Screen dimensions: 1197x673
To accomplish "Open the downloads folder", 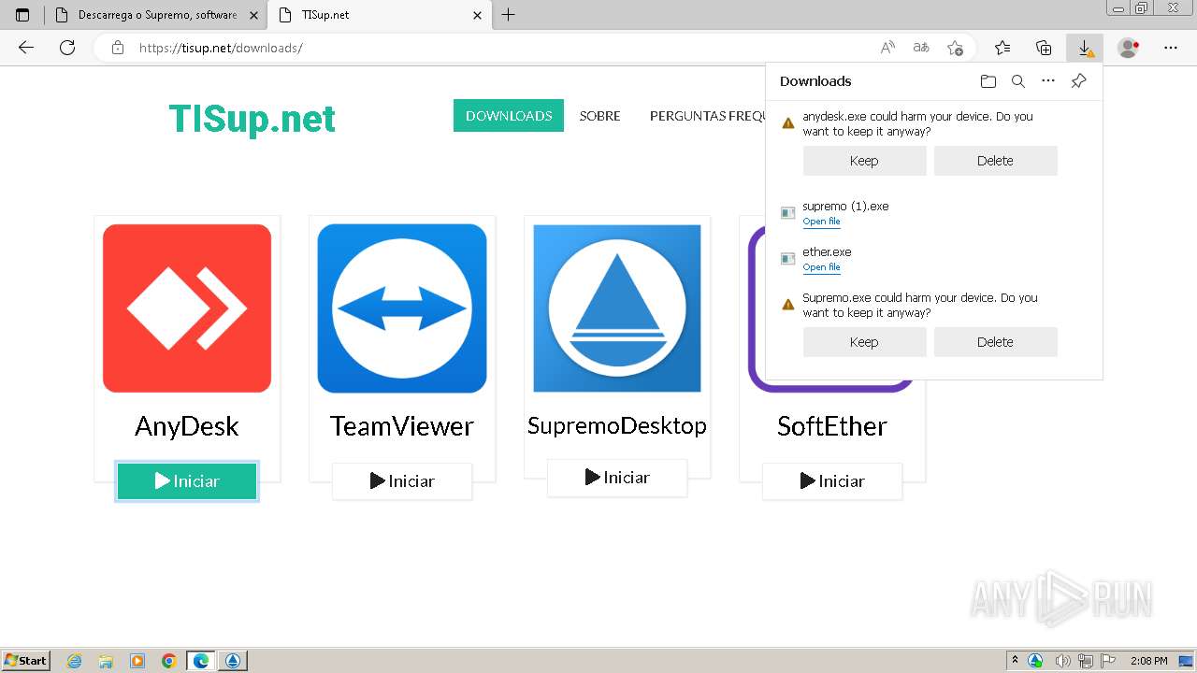I will [x=988, y=81].
